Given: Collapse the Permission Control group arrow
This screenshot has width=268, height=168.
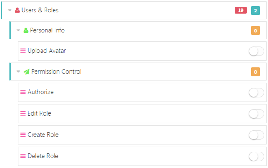Looking at the screenshot, I should coord(18,72).
